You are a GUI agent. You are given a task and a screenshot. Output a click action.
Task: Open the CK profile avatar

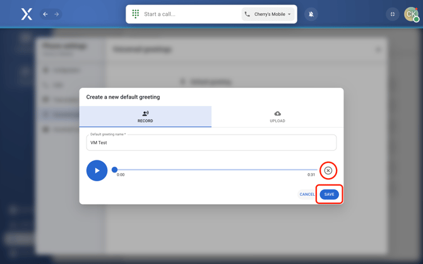point(411,14)
